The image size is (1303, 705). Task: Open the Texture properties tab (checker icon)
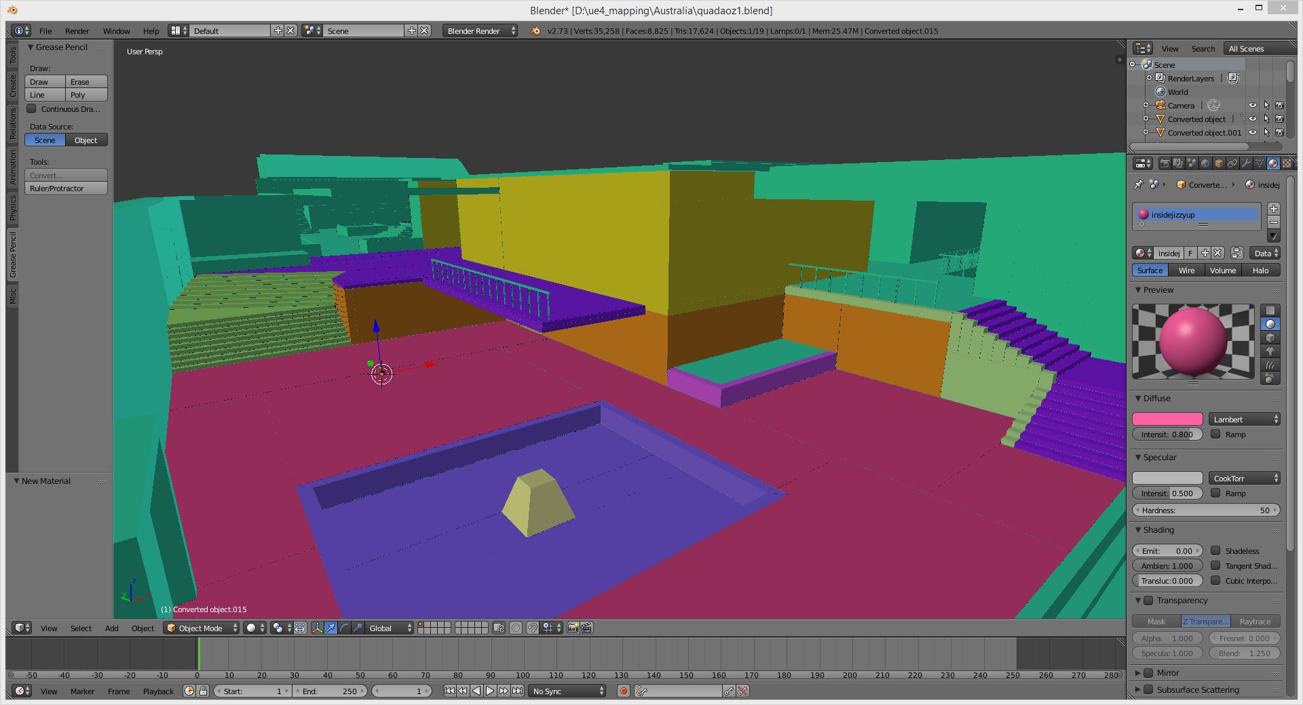pos(1287,163)
